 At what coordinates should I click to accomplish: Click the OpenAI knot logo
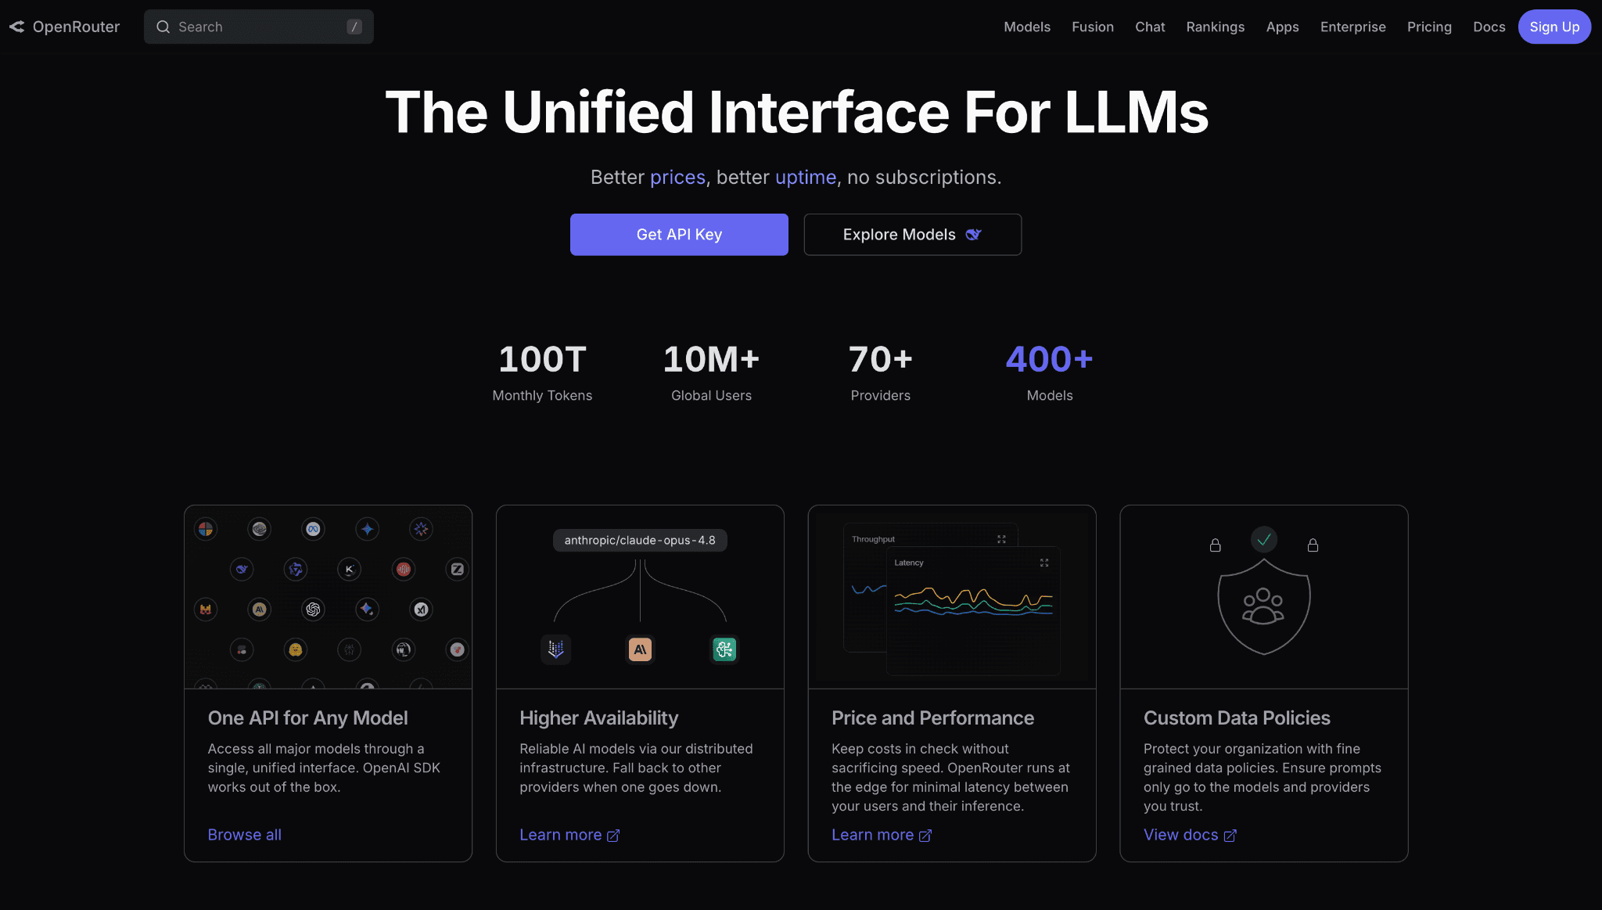coord(313,610)
